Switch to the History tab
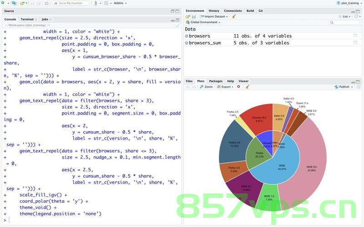The width and height of the screenshot is (364, 227). click(214, 10)
